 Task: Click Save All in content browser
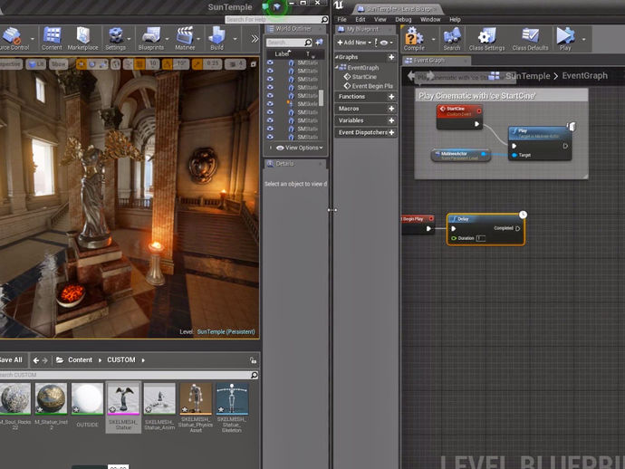coord(12,359)
